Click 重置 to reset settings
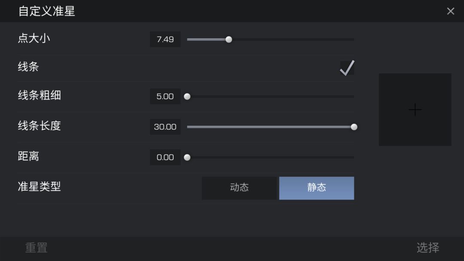 click(37, 248)
